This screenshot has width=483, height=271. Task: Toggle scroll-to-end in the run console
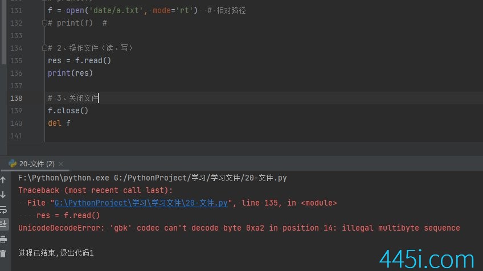(3, 224)
